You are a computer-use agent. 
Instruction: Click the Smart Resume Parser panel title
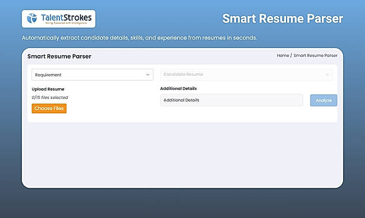tap(59, 56)
